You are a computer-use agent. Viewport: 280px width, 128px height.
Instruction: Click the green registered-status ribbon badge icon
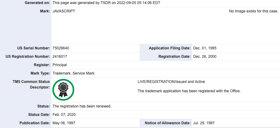coord(63,90)
